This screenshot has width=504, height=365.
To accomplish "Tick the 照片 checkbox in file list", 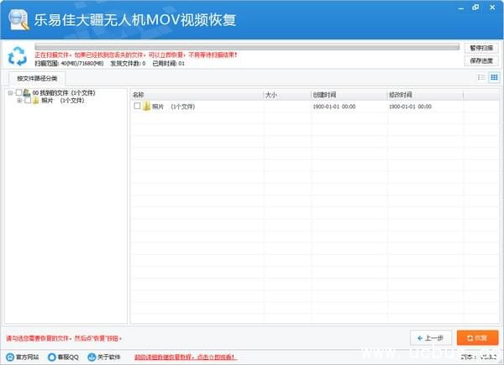I will [137, 107].
